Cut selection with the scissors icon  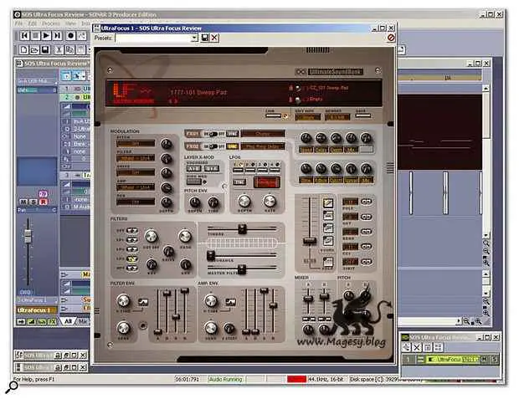(x=59, y=49)
